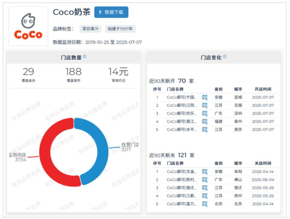The width and height of the screenshot is (290, 219).
Task: Open map icon for CoCo都可(宁国 store
Action: coord(205,97)
